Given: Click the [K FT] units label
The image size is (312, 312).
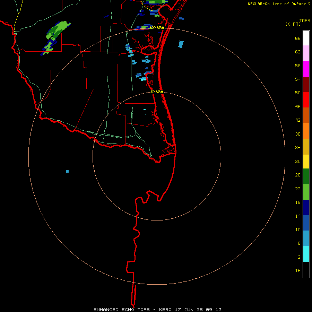Looking at the screenshot, I should pos(293,24).
